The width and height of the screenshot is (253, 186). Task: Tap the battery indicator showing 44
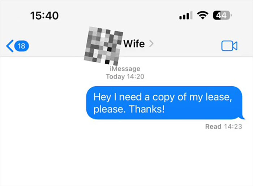[222, 15]
